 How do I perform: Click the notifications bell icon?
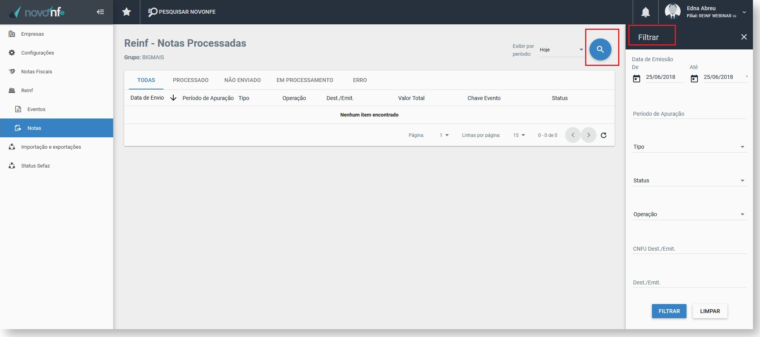pyautogui.click(x=645, y=12)
